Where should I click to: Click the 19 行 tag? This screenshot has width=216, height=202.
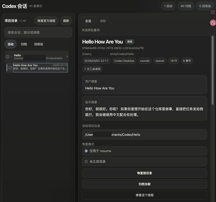173,61
